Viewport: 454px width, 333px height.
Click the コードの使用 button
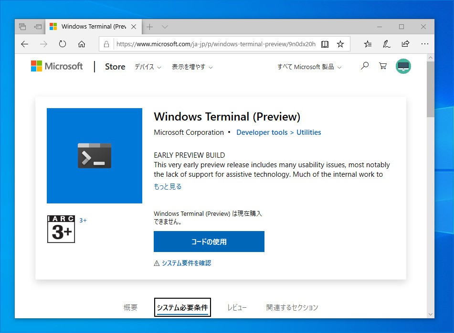point(209,242)
